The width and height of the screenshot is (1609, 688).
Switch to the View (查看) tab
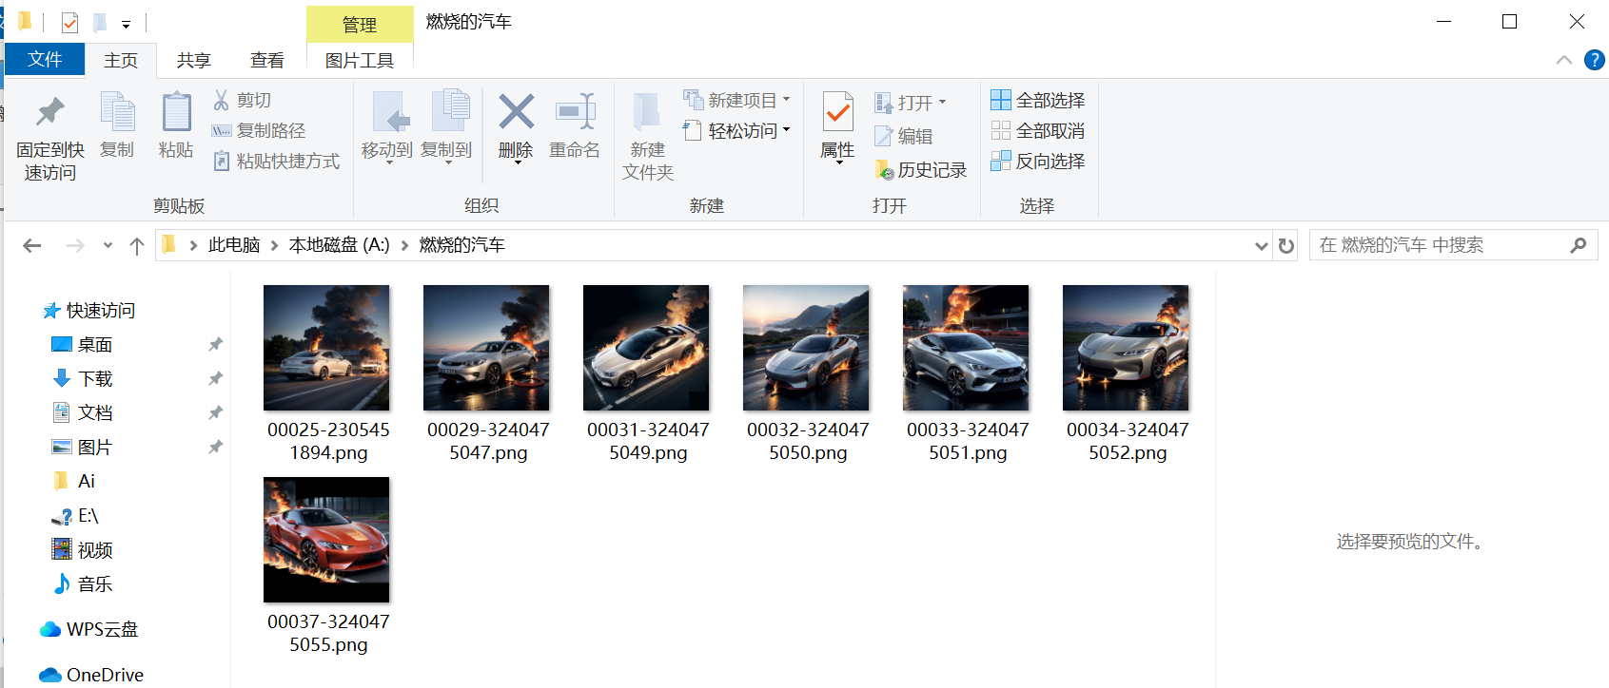[x=266, y=60]
